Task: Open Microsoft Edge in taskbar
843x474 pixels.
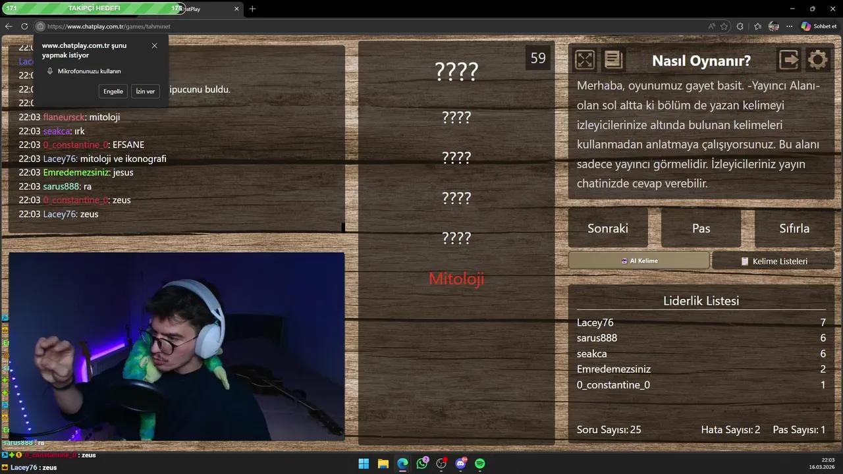Action: tap(402, 463)
